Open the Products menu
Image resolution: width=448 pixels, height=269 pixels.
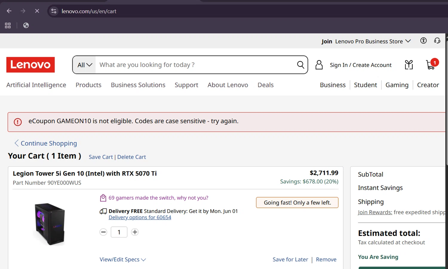tap(88, 85)
